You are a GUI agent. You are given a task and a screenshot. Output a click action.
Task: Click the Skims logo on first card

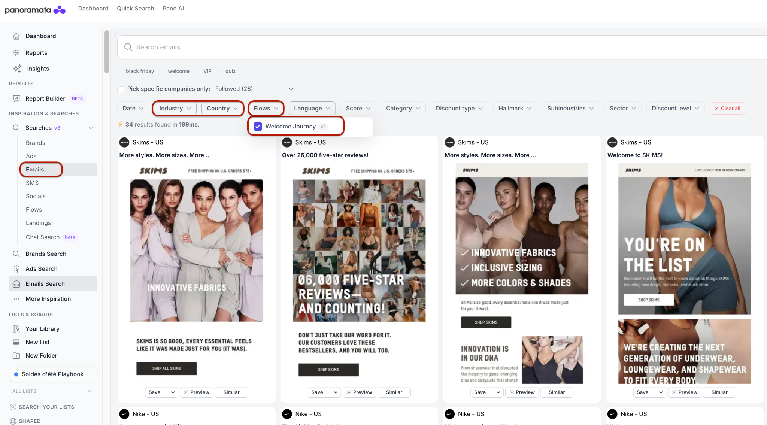(x=124, y=142)
